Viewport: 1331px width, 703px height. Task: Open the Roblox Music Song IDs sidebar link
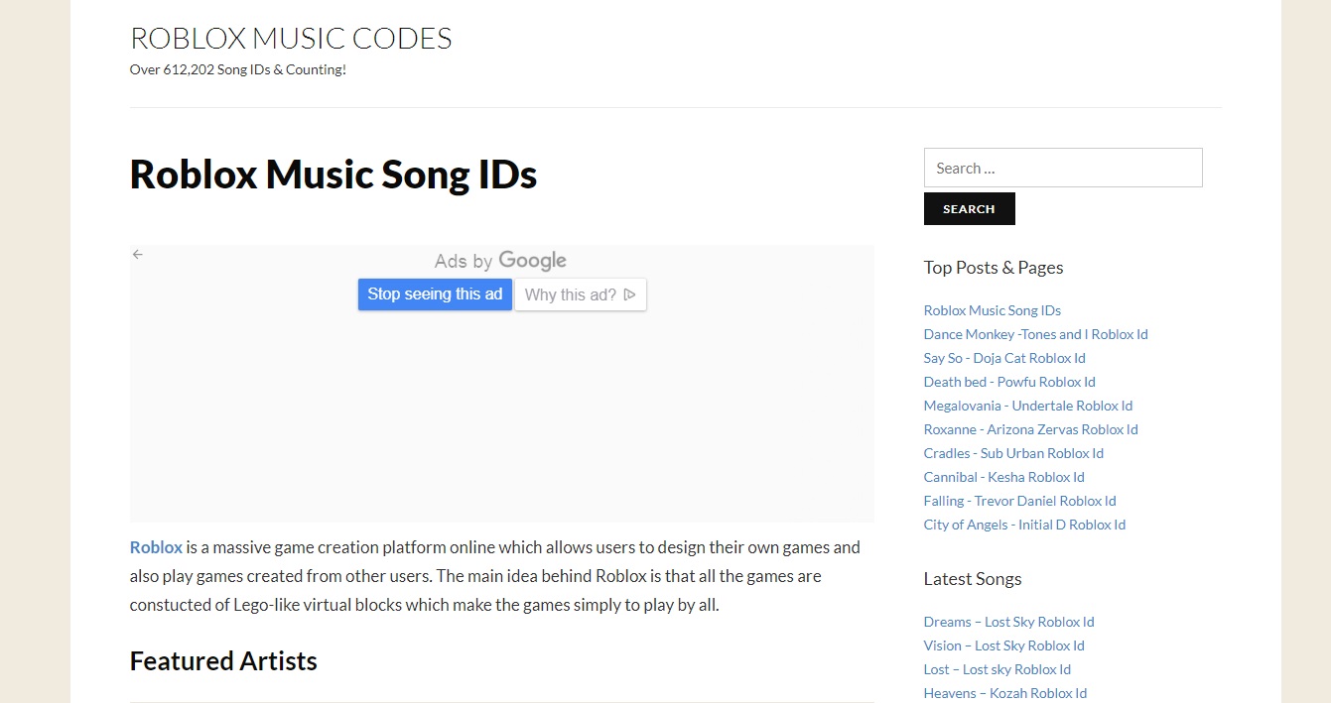coord(992,310)
